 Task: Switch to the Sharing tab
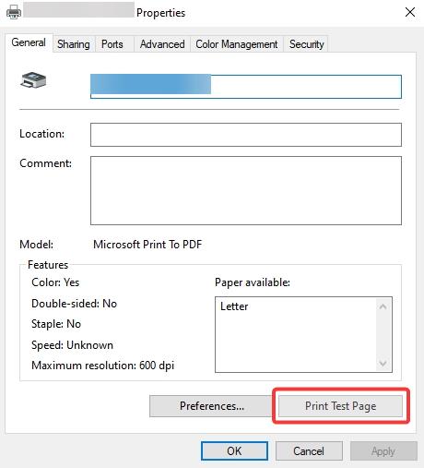pyautogui.click(x=74, y=44)
